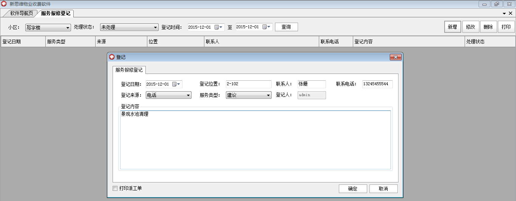Sort by 联系电话 column header

pos(336,41)
